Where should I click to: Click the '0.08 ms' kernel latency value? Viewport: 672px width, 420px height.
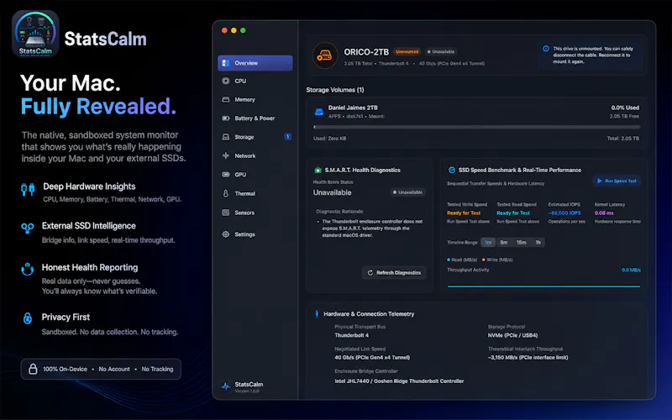point(604,213)
